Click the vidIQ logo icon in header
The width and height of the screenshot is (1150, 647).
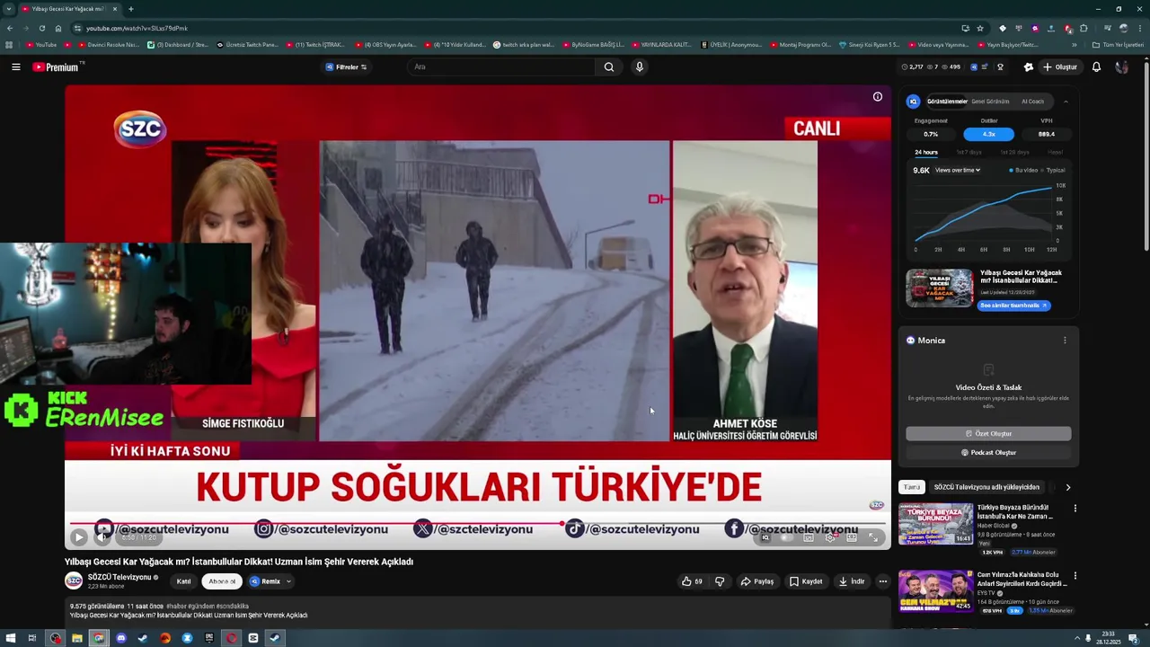pyautogui.click(x=974, y=66)
